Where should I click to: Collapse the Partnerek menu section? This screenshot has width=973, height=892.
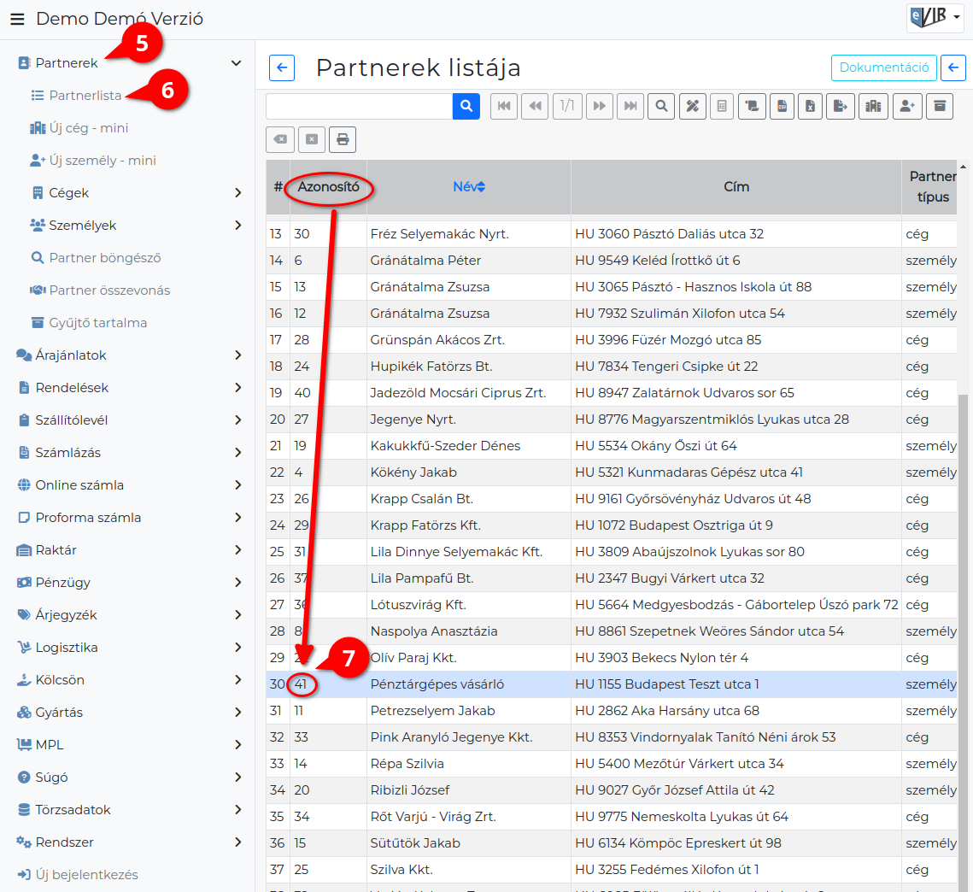(x=236, y=62)
